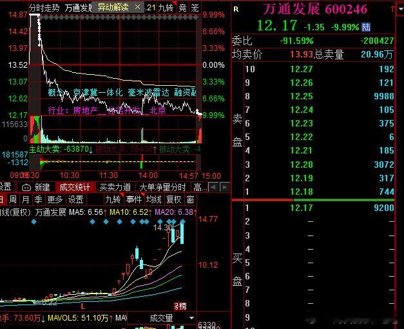Click the 10:30 time marker on axis
The height and width of the screenshot is (329, 404).
tap(70, 175)
